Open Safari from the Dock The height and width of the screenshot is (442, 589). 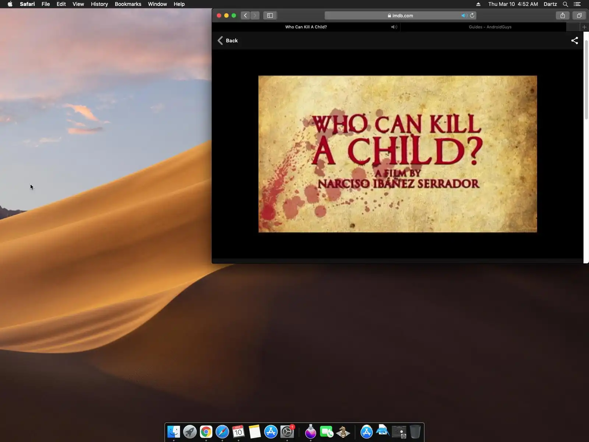tap(222, 432)
